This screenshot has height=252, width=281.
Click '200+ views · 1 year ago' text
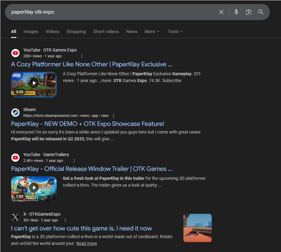[x=42, y=56]
